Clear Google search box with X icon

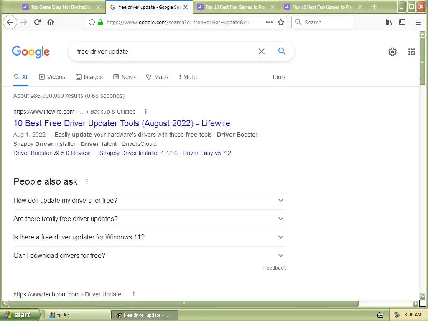(x=262, y=51)
